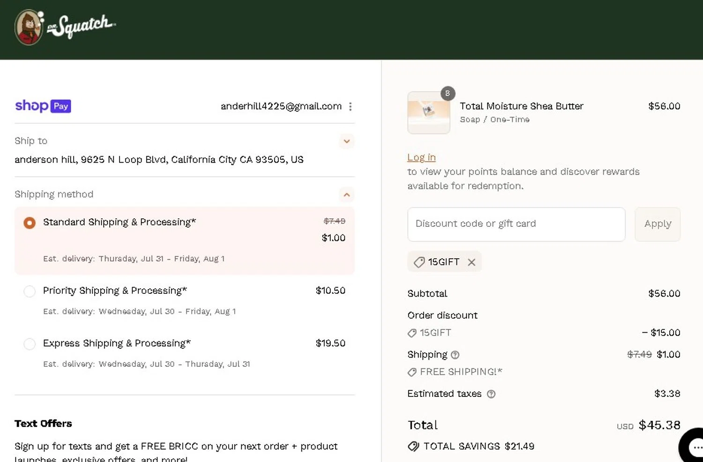Click the FREE SHIPPING tag icon
Viewport: 703px width, 462px height.
click(x=412, y=372)
